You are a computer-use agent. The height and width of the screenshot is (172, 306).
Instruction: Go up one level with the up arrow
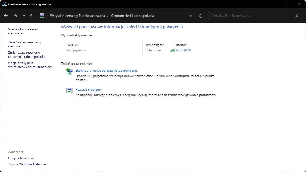32,16
